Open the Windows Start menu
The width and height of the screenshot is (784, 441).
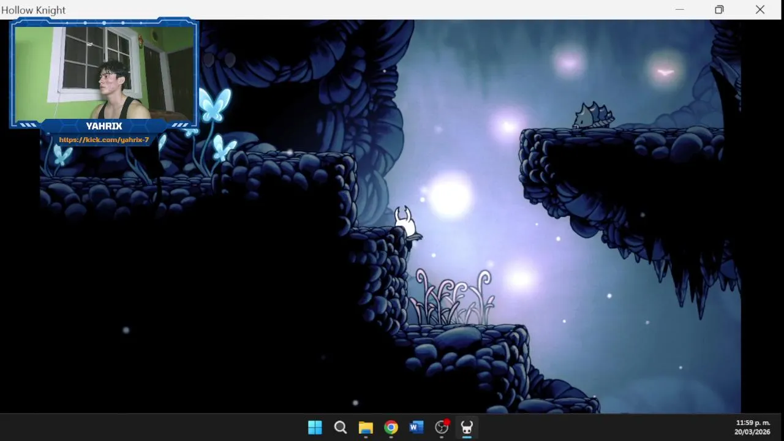pos(315,428)
